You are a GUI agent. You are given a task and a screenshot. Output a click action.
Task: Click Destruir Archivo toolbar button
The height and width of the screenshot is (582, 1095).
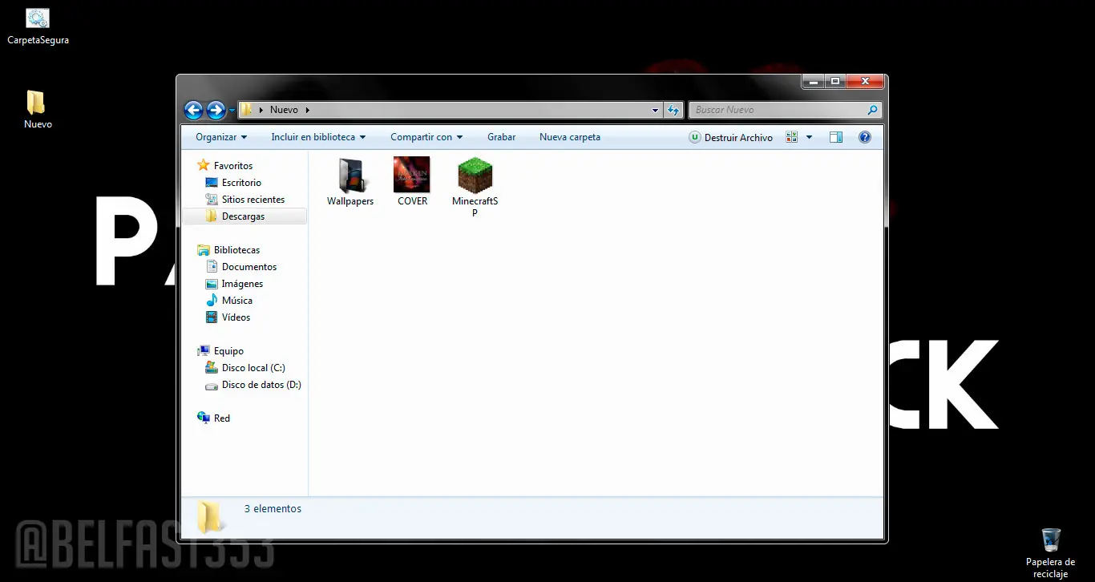pyautogui.click(x=730, y=138)
